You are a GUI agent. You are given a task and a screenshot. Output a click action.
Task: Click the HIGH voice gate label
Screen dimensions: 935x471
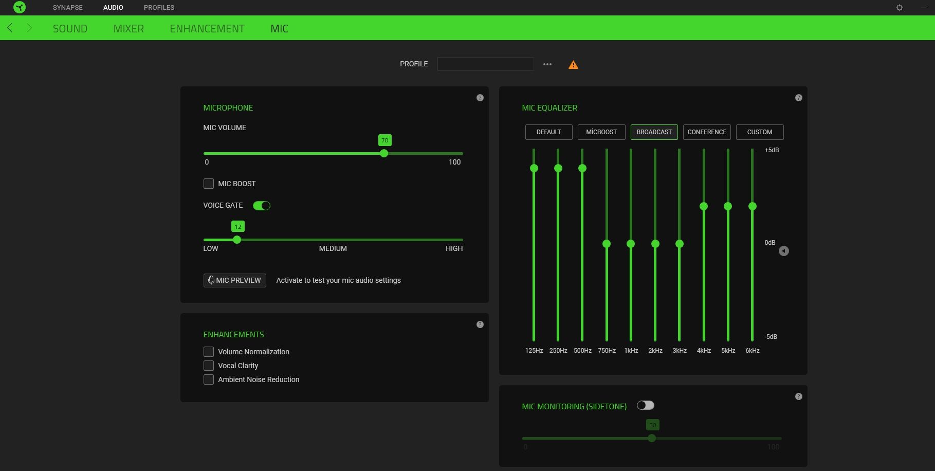point(454,248)
